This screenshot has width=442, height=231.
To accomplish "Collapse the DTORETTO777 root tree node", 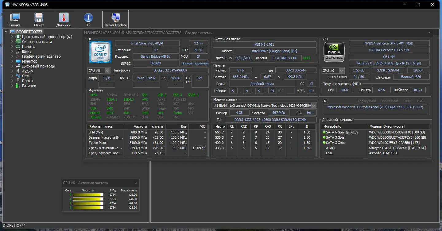I will point(6,32).
